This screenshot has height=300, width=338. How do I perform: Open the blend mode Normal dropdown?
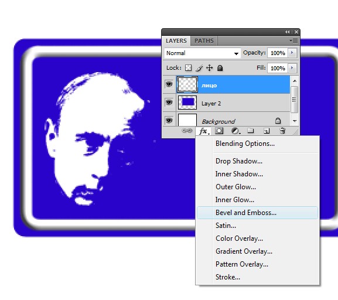pos(203,53)
